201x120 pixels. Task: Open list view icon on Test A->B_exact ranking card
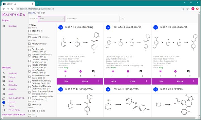(65, 71)
